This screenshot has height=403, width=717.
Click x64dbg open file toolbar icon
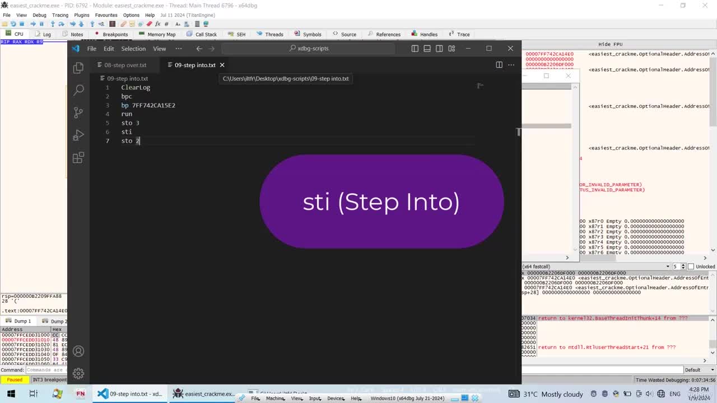coord(4,24)
